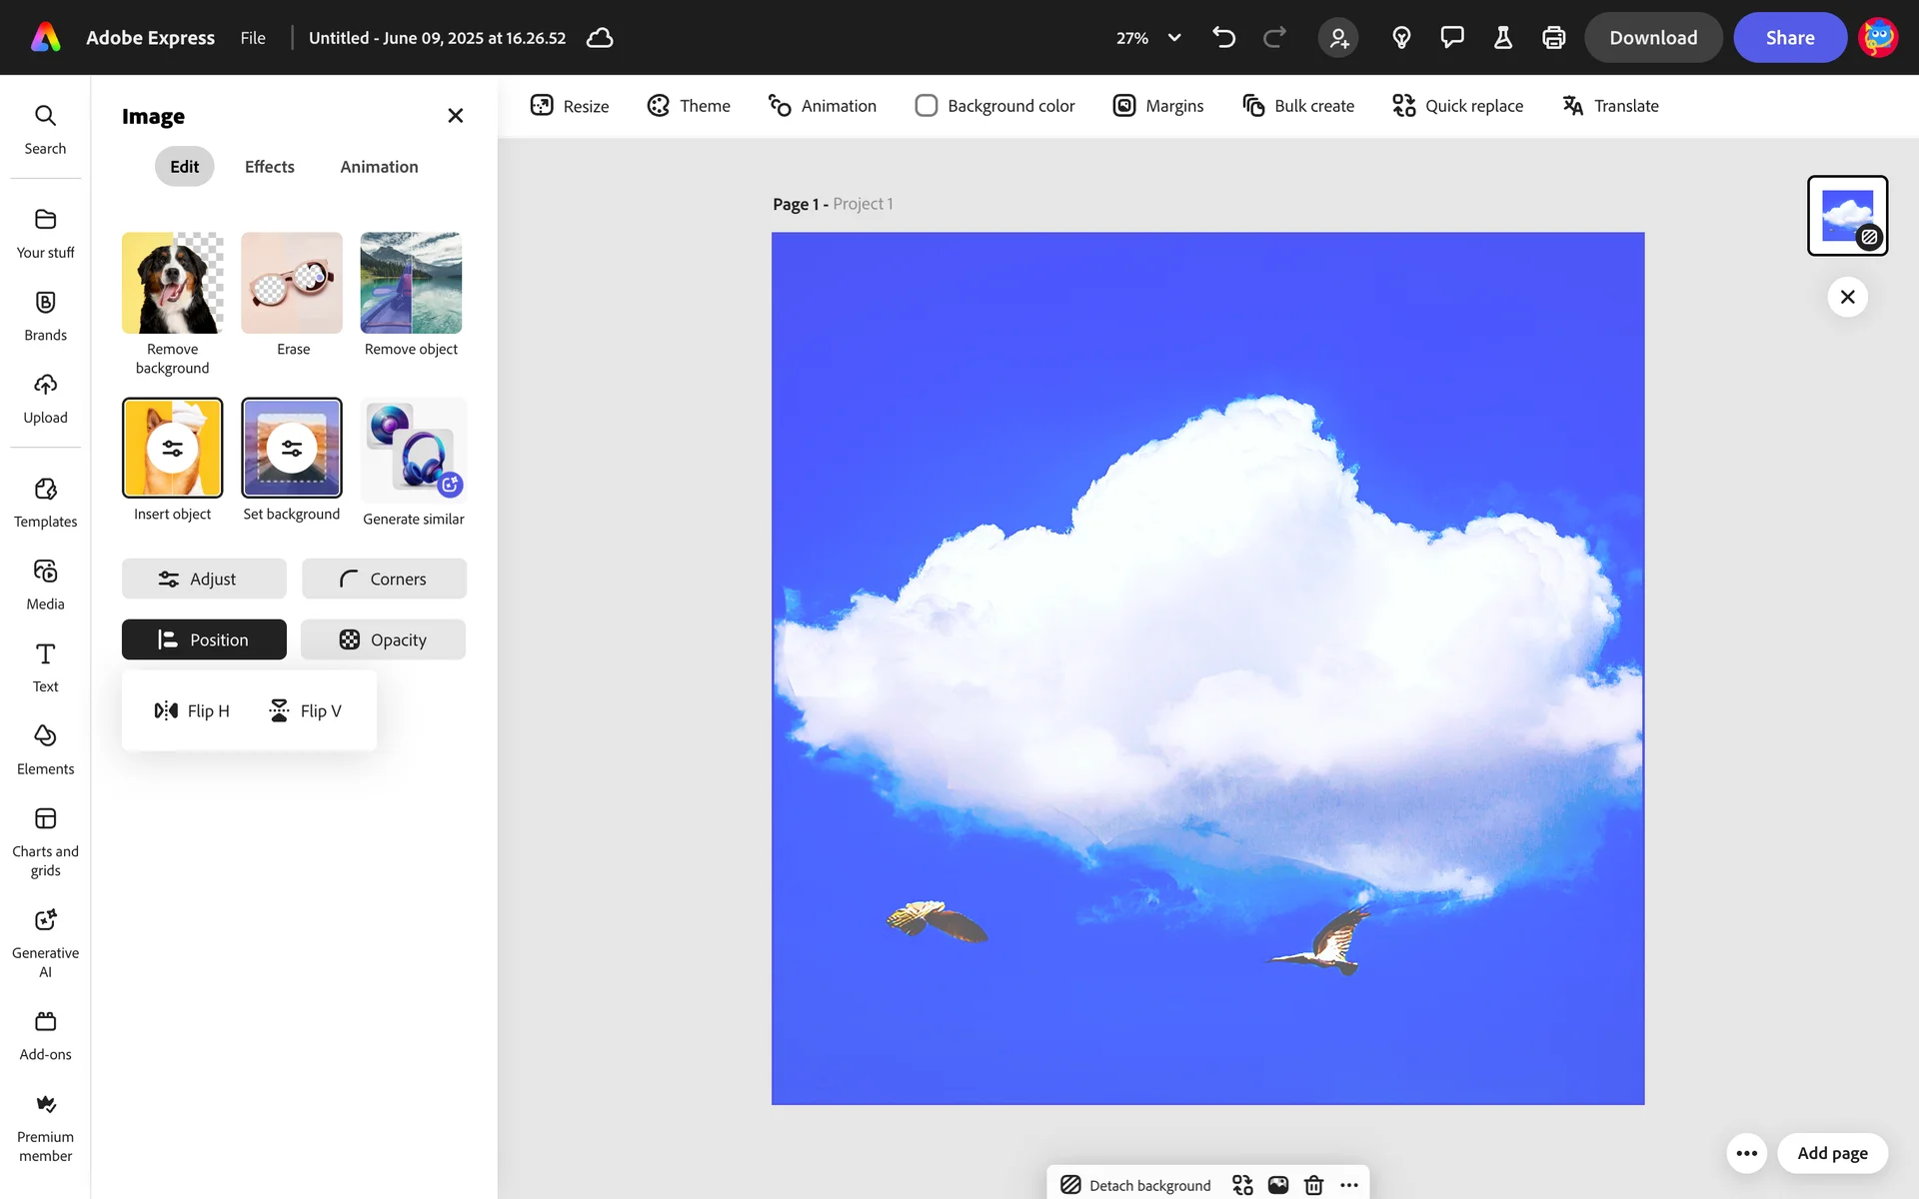Click the Share button
Image resolution: width=1919 pixels, height=1199 pixels.
coord(1789,38)
